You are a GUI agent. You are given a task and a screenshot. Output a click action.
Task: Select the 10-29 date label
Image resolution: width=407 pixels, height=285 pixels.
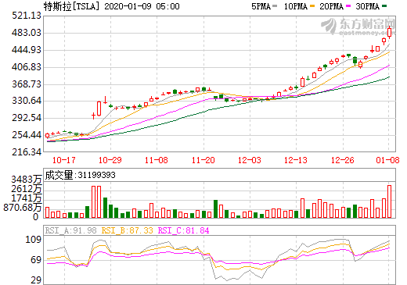tap(110, 160)
